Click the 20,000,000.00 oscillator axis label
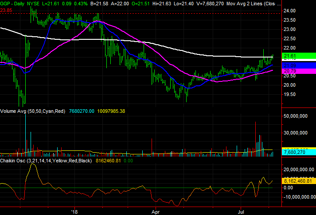Image resolution: width=316 pixels, height=215 pixels. point(299,169)
